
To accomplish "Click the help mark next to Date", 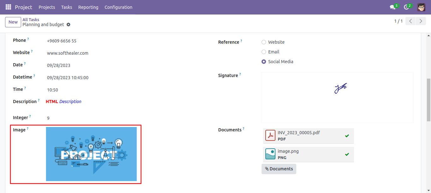I will click(25, 63).
